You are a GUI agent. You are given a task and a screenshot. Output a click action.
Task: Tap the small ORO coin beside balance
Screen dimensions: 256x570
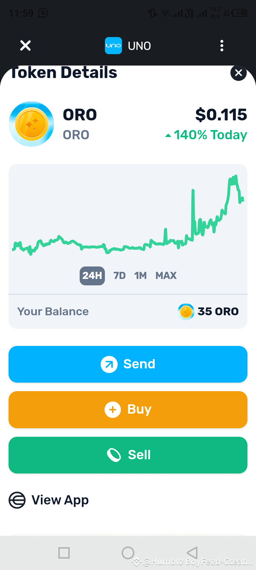(x=186, y=312)
